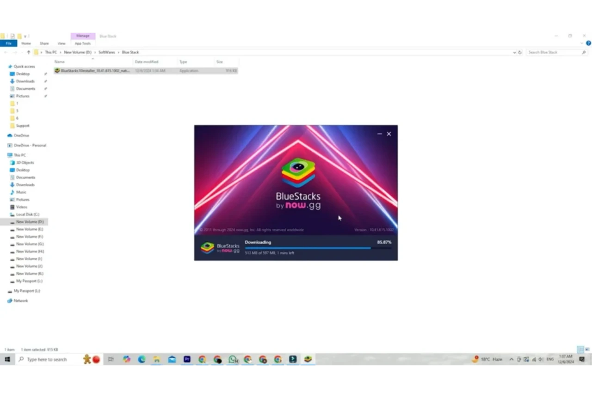This screenshot has width=592, height=398.
Task: Click the Forward navigation arrow
Action: [x=14, y=52]
